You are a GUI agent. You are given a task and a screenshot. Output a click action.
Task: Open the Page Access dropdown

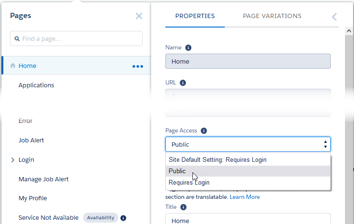click(x=248, y=144)
